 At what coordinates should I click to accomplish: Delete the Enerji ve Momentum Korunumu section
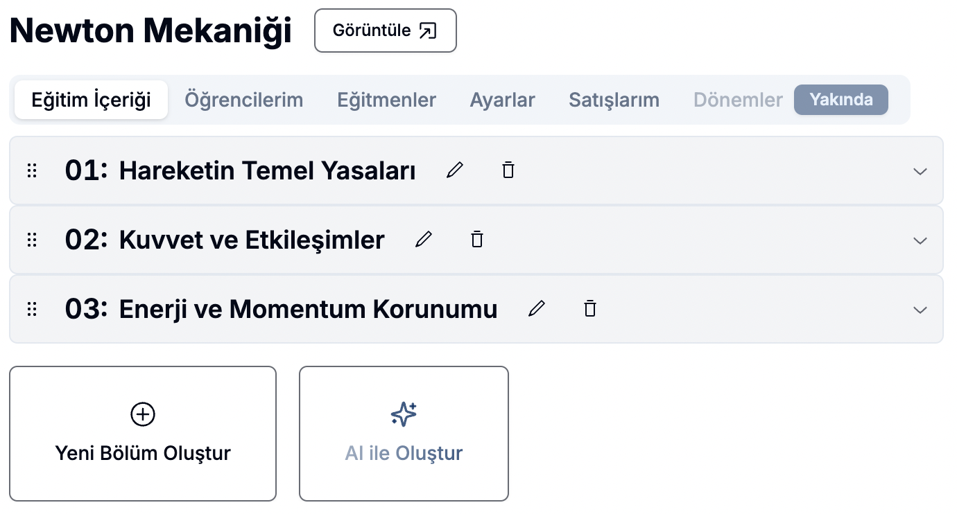click(x=590, y=309)
